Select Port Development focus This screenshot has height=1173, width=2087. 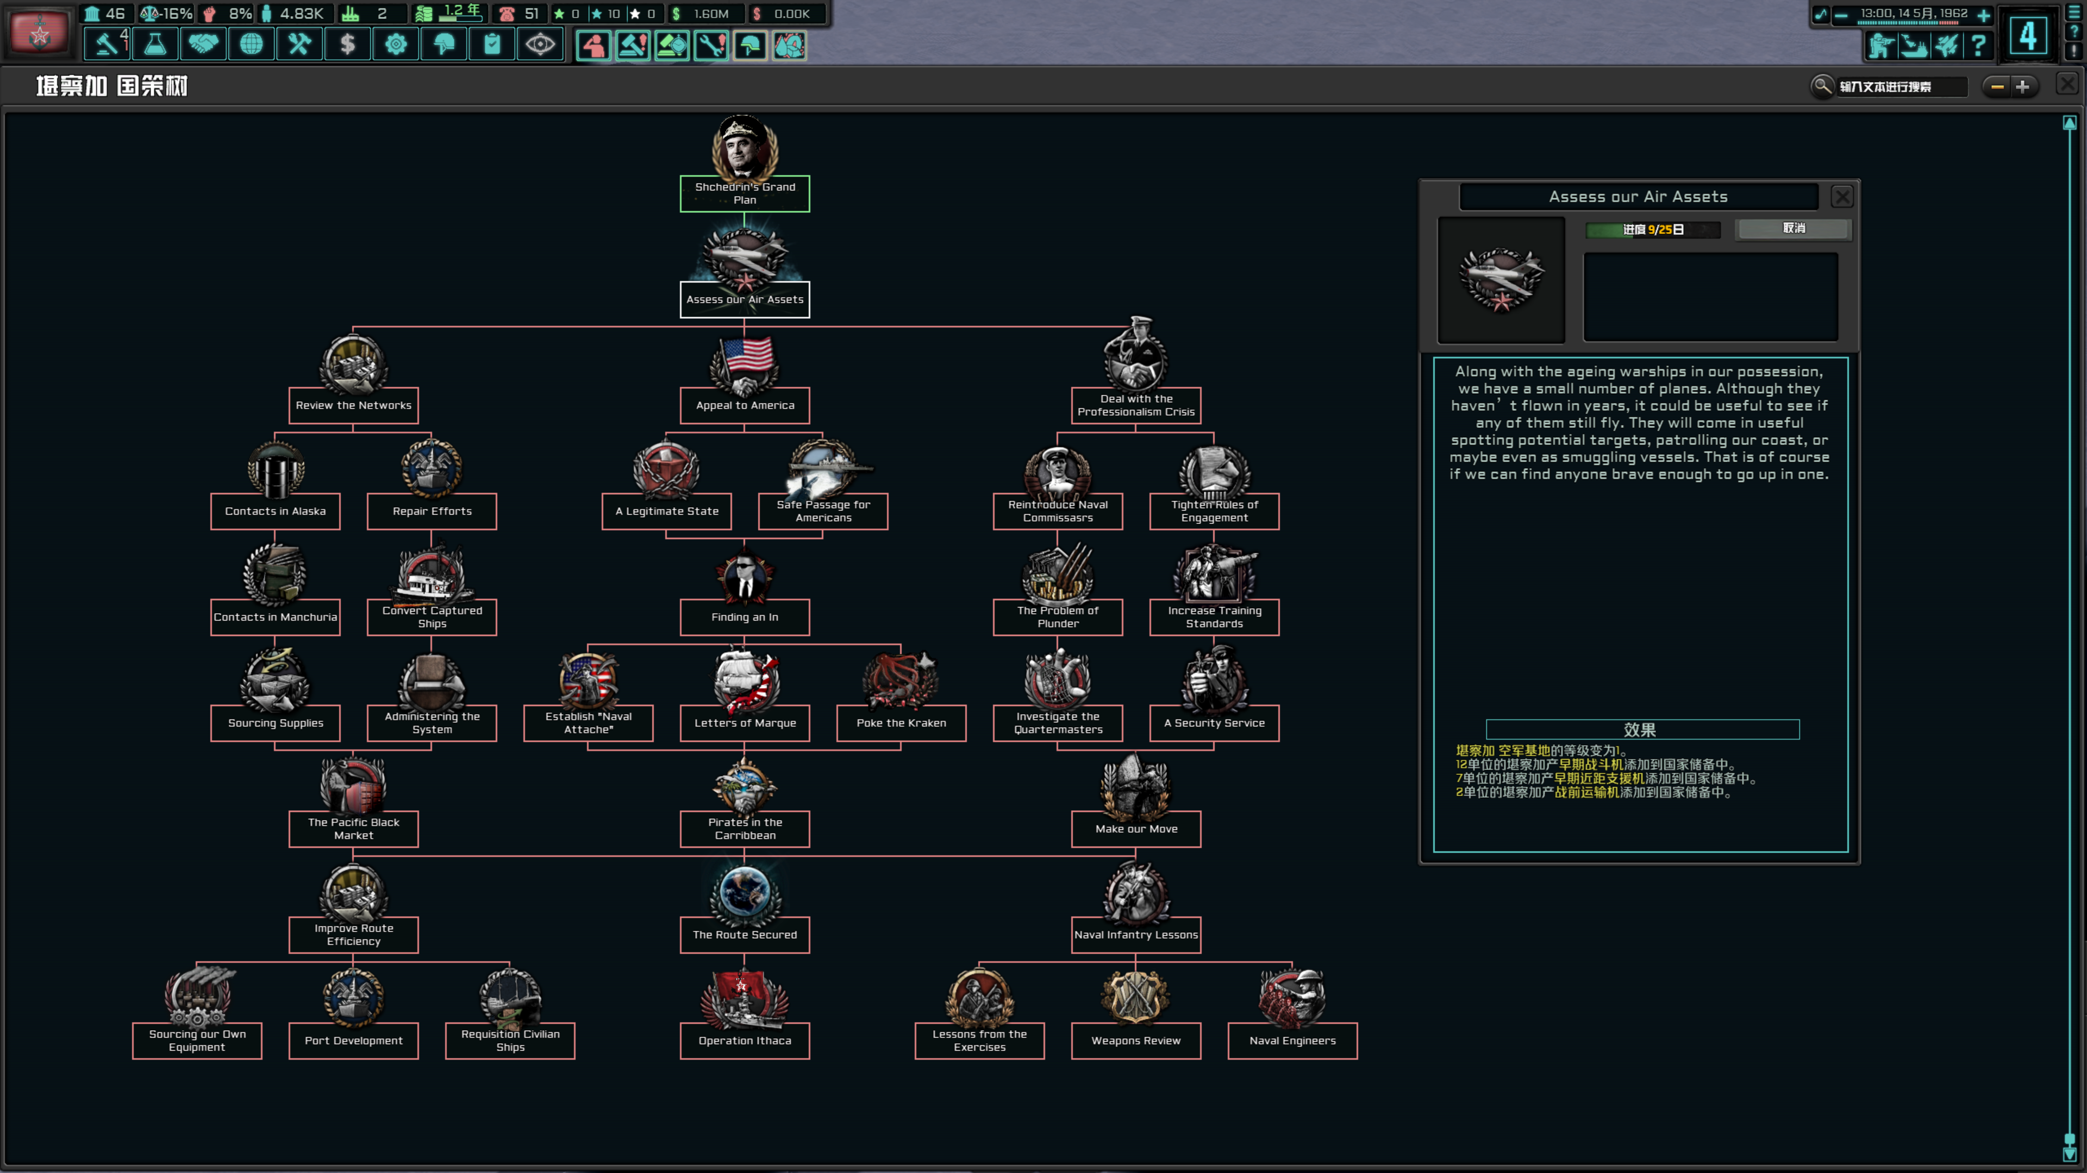click(353, 1041)
